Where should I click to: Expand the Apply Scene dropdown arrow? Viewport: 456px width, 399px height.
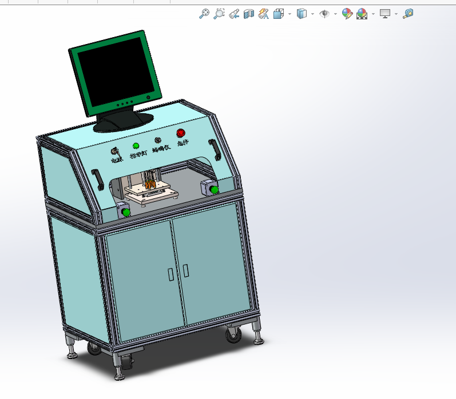point(373,14)
